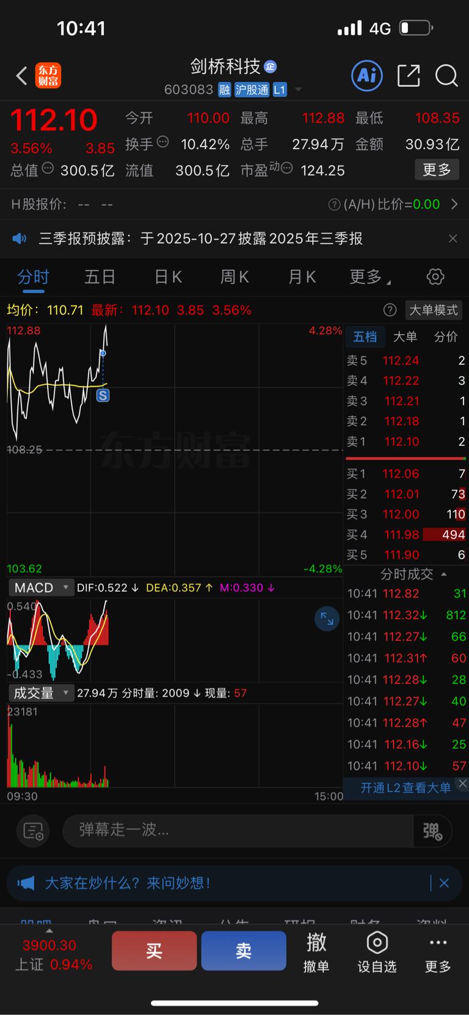Tap the blue 卖 sell button

pos(244,951)
